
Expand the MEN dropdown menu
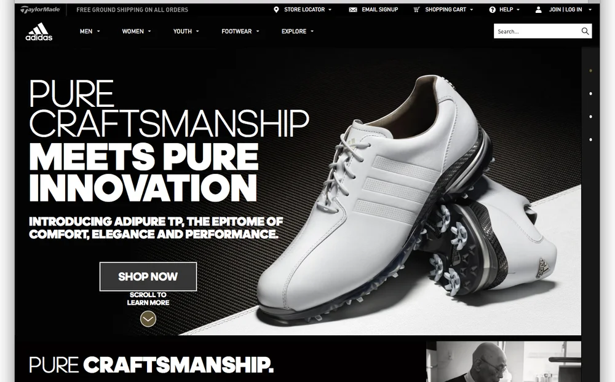(x=90, y=31)
